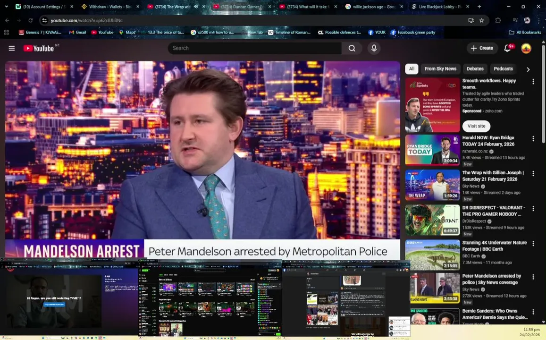Viewport: 546px width, 340px height.
Task: Open Facebook green party bookmark
Action: click(x=412, y=33)
